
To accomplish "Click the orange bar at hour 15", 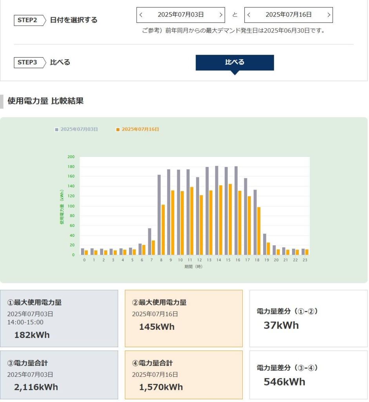I will pyautogui.click(x=230, y=219).
